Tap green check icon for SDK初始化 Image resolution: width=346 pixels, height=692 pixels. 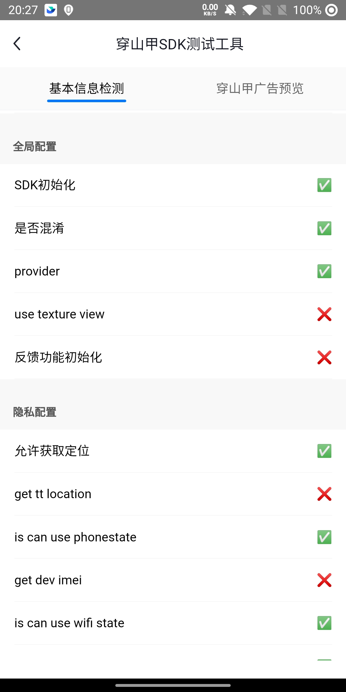[324, 185]
